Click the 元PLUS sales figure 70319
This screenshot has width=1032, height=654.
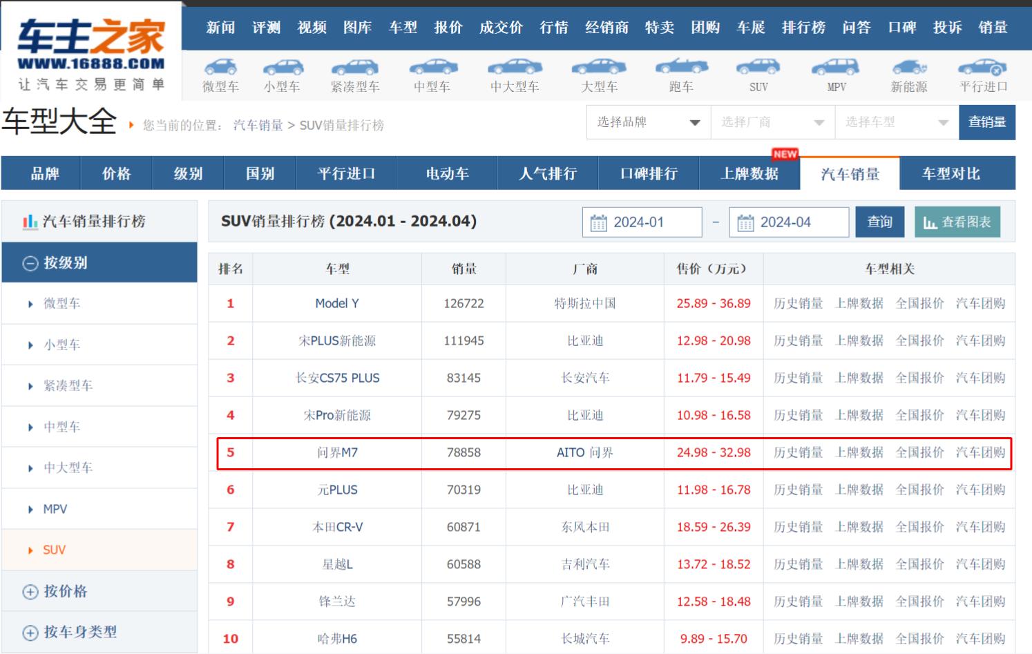[x=464, y=490]
